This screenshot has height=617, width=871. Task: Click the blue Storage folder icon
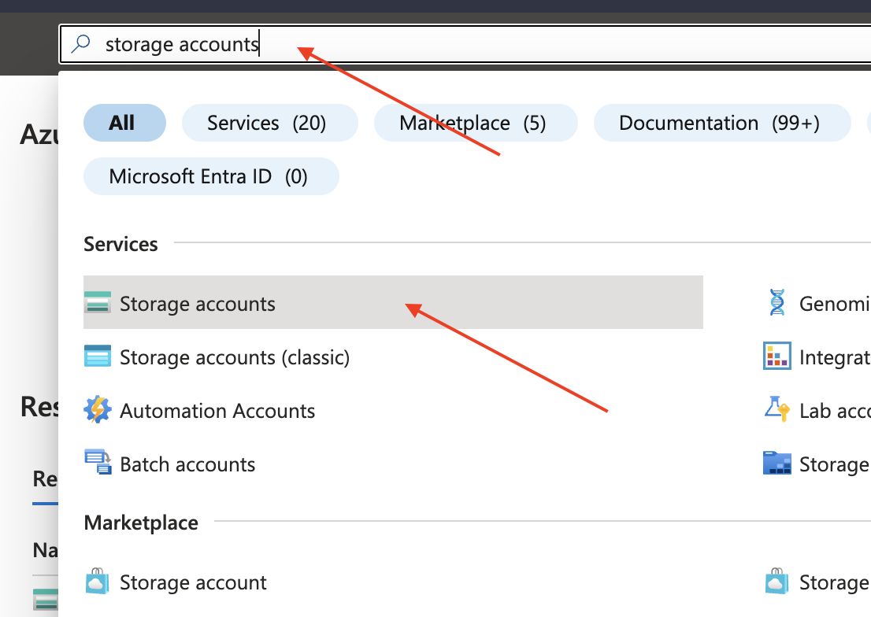pos(777,463)
